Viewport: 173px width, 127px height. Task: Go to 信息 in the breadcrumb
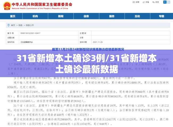[20, 25]
